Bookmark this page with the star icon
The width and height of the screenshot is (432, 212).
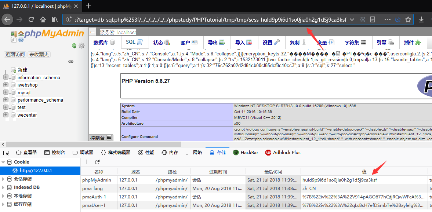pos(408,19)
